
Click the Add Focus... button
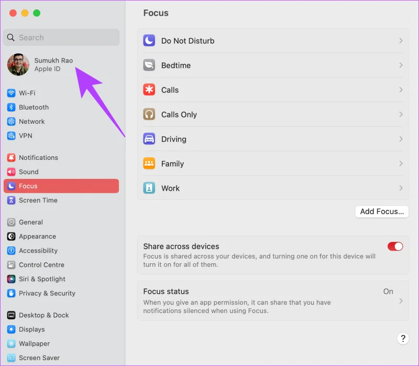point(382,211)
